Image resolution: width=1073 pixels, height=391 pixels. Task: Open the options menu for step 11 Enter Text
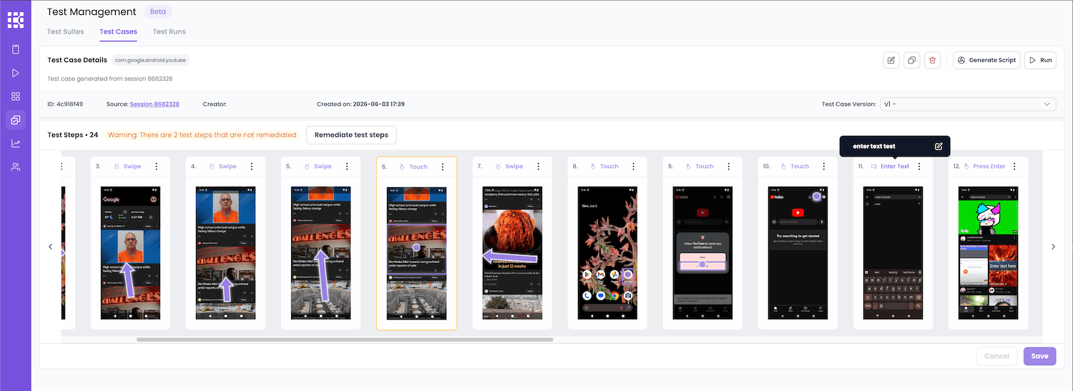point(919,167)
